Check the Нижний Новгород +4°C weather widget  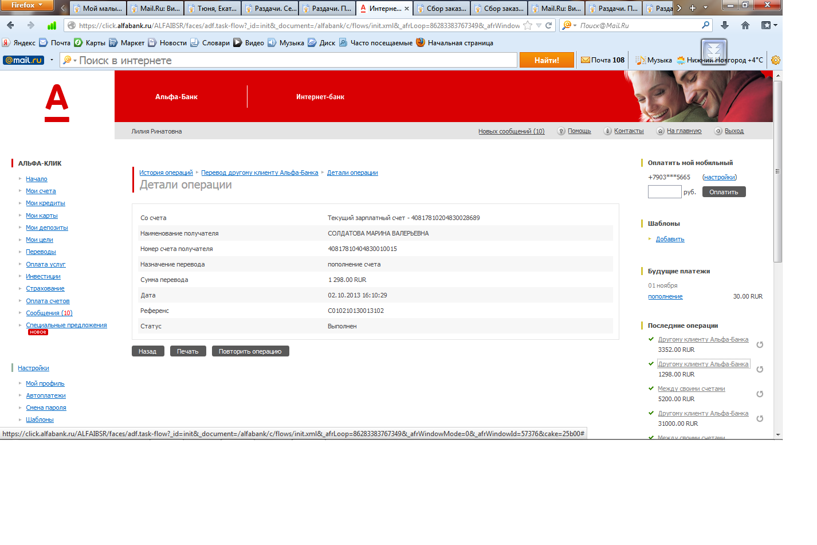coord(720,60)
